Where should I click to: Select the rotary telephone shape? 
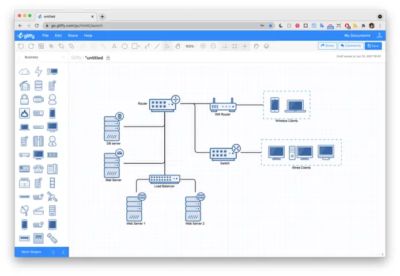(38, 169)
